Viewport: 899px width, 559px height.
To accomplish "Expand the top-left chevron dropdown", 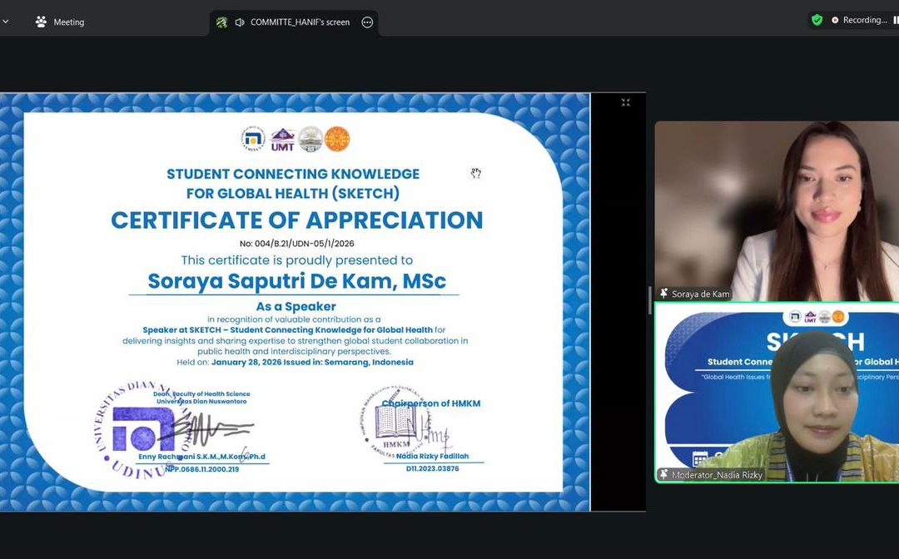I will (5, 22).
